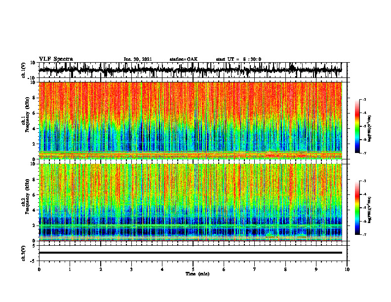The width and height of the screenshot is (391, 302).
Task: Click the '8' kHz tick on the ch.2 spectrogram axis
Action: click(35, 180)
